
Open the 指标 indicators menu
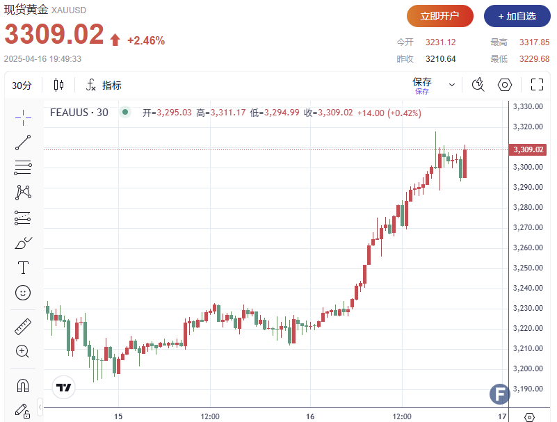[x=104, y=86]
